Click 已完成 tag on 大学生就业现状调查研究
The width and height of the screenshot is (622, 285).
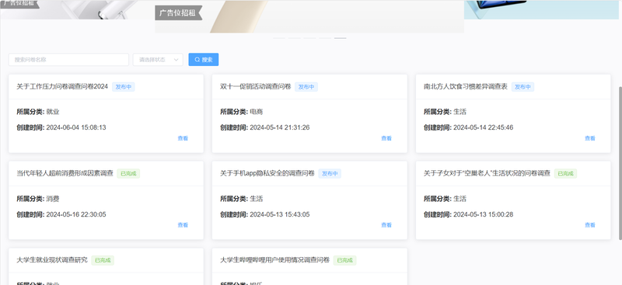point(103,260)
